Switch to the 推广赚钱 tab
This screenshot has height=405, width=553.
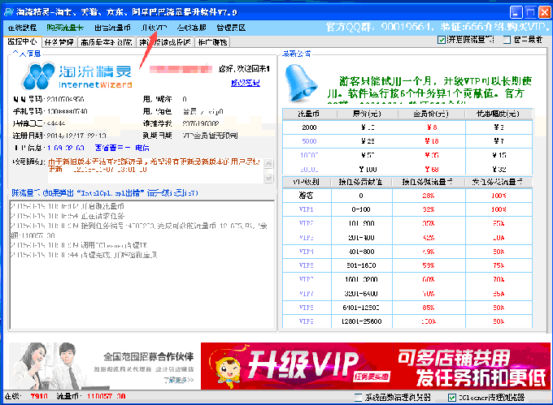pos(212,42)
